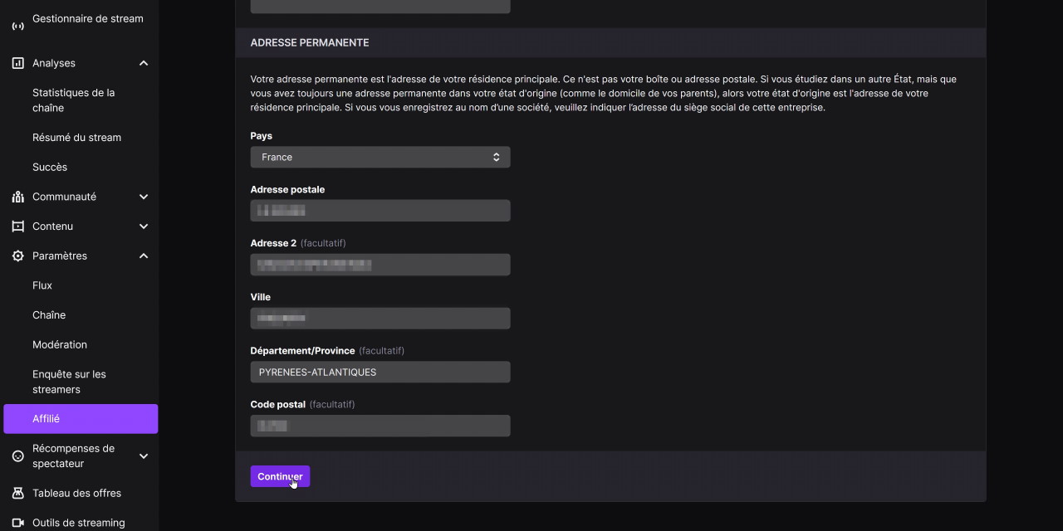The height and width of the screenshot is (531, 1063).
Task: Click the Paramètres gear icon
Action: (17, 256)
